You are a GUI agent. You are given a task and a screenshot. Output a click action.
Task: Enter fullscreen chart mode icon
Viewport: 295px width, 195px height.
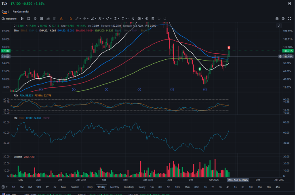(289, 19)
